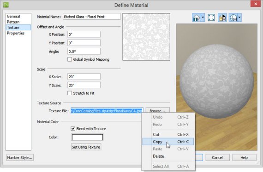263x172 pixels.
Task: Open the house view dropdown arrow
Action: pyautogui.click(x=203, y=17)
